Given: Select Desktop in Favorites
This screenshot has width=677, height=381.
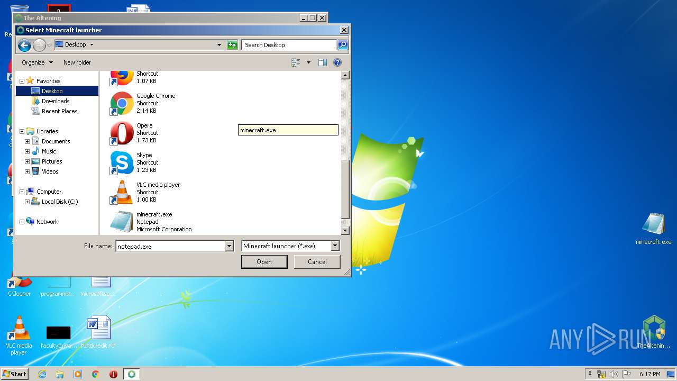Looking at the screenshot, I should point(52,91).
